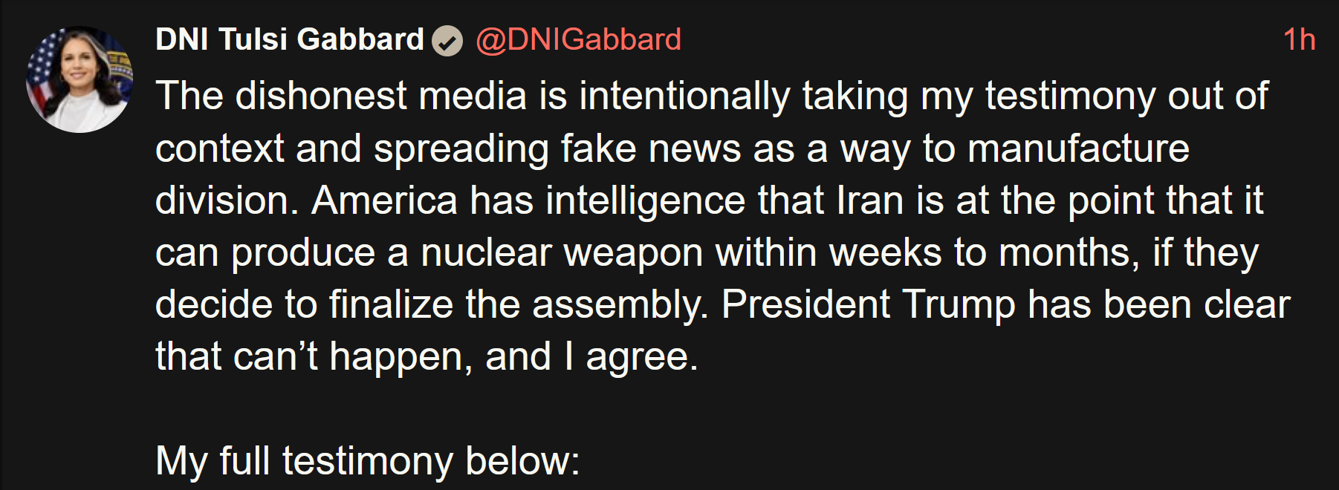The height and width of the screenshot is (490, 1339).
Task: Click the word "division" in the post
Action: [222, 200]
